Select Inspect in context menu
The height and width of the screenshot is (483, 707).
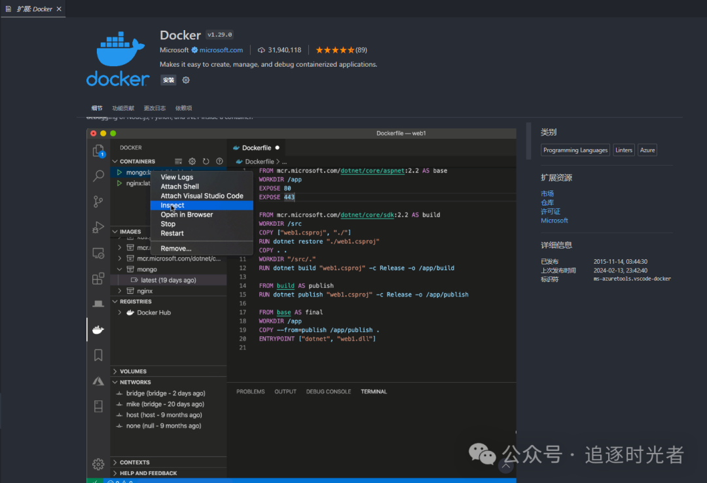[x=201, y=206]
